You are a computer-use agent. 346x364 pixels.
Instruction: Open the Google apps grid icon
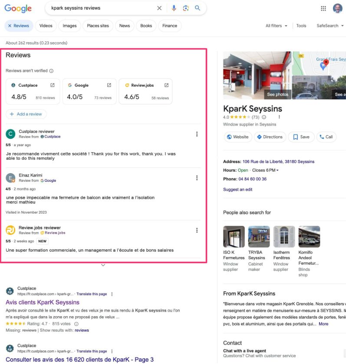[323, 8]
